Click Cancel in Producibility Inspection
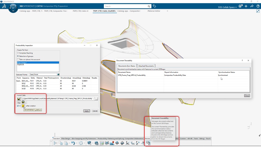Screen dimensions: 261x148 click(x=95, y=111)
